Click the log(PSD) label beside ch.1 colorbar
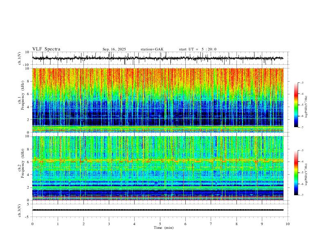The height and width of the screenshot is (251, 324). (x=306, y=107)
